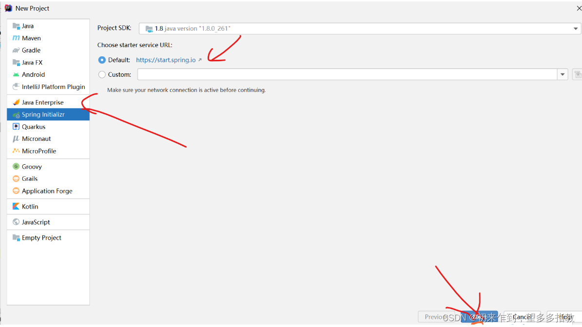Click the blue Next button
Screen dimensions: 582x327
click(x=479, y=317)
